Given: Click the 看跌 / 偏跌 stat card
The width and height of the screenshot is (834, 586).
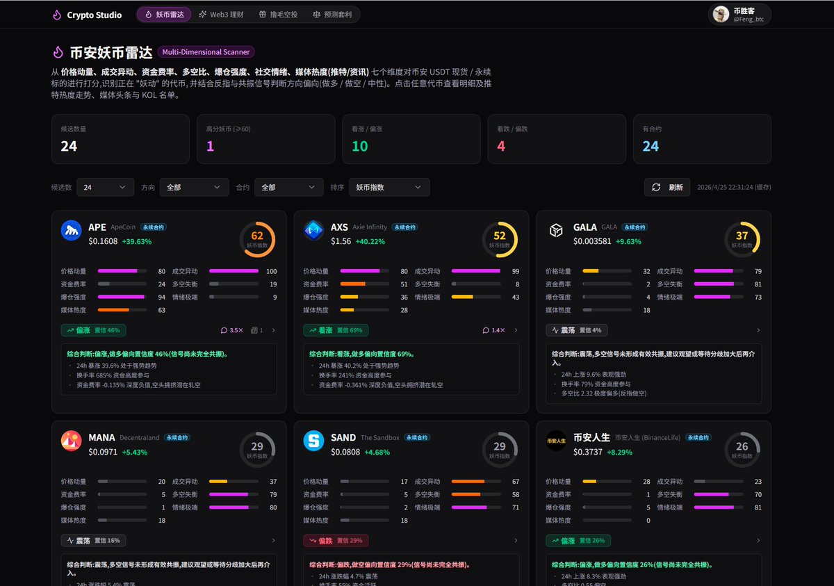Looking at the screenshot, I should pyautogui.click(x=557, y=139).
